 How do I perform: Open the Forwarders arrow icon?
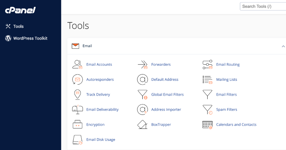coord(143,64)
